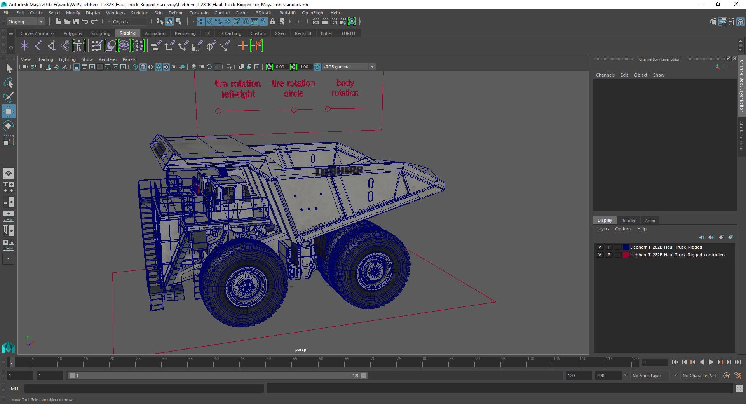The width and height of the screenshot is (746, 404).
Task: Choose the Create IK Handle tool on the shelf
Action: [52, 46]
